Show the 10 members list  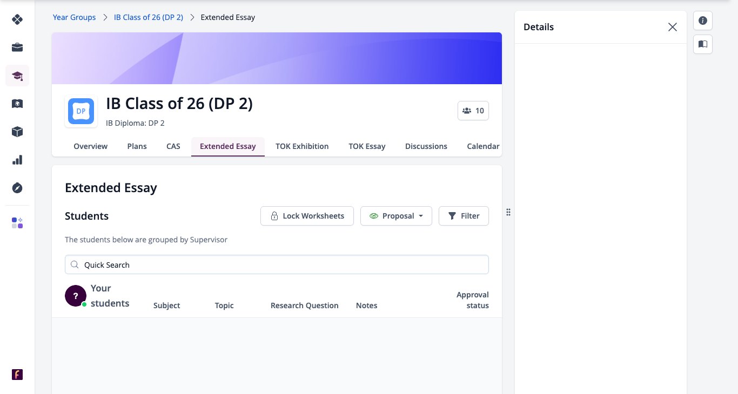pos(473,111)
